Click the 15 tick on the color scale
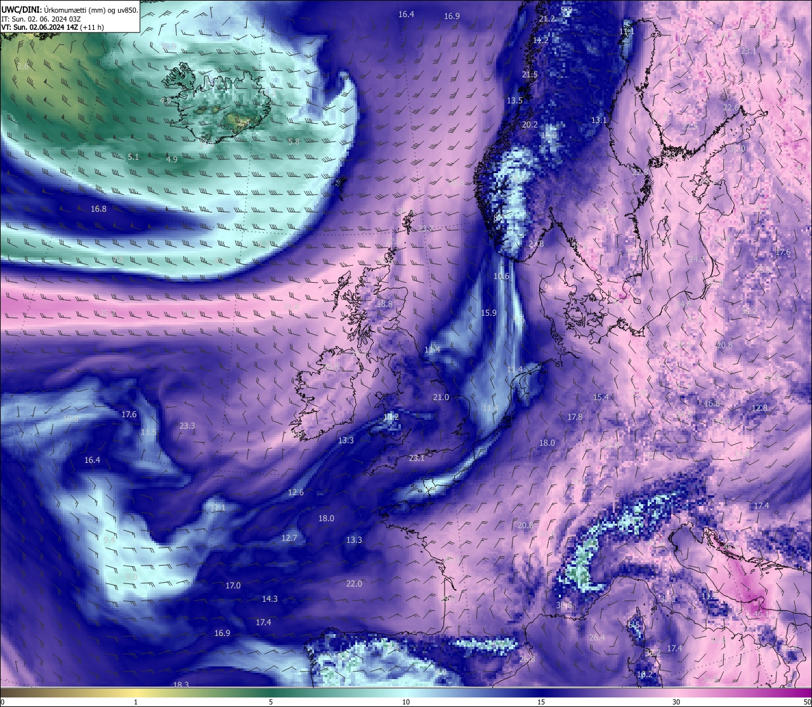 pyautogui.click(x=541, y=702)
